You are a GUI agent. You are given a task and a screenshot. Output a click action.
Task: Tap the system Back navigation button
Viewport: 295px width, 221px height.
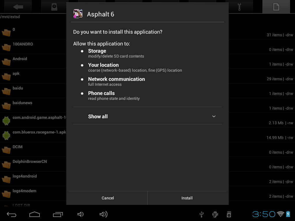(12, 214)
